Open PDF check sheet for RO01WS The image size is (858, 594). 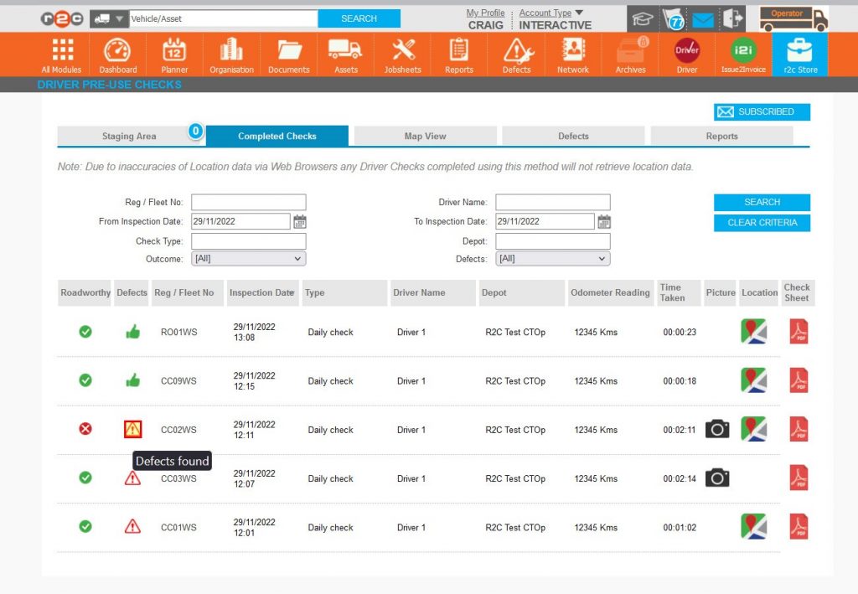[x=799, y=332]
